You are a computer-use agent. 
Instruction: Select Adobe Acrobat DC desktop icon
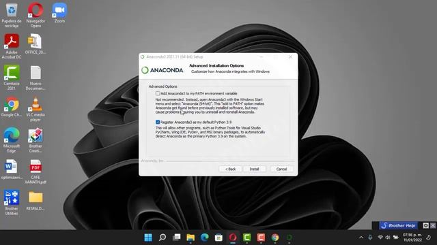point(12,46)
